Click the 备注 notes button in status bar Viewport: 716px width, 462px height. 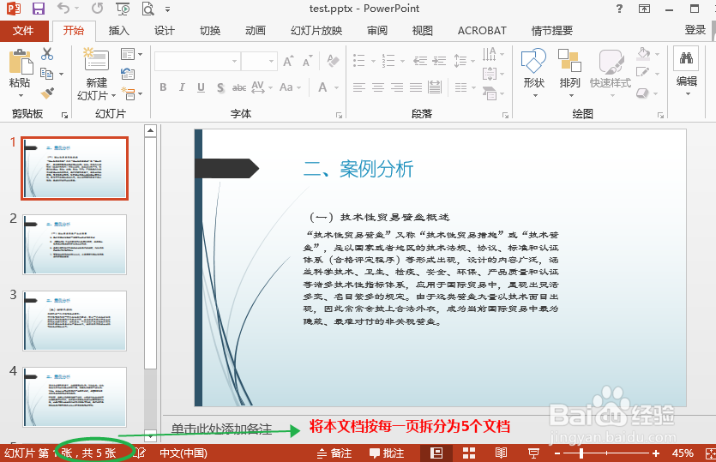(334, 453)
